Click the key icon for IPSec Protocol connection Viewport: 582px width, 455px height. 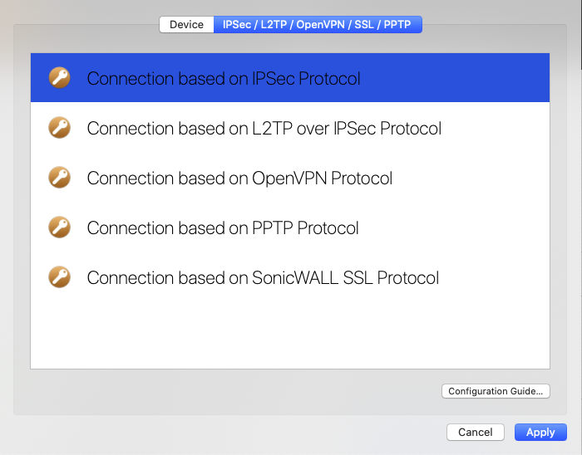(59, 78)
